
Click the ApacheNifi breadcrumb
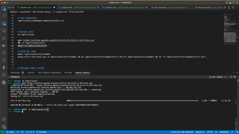[25, 12]
